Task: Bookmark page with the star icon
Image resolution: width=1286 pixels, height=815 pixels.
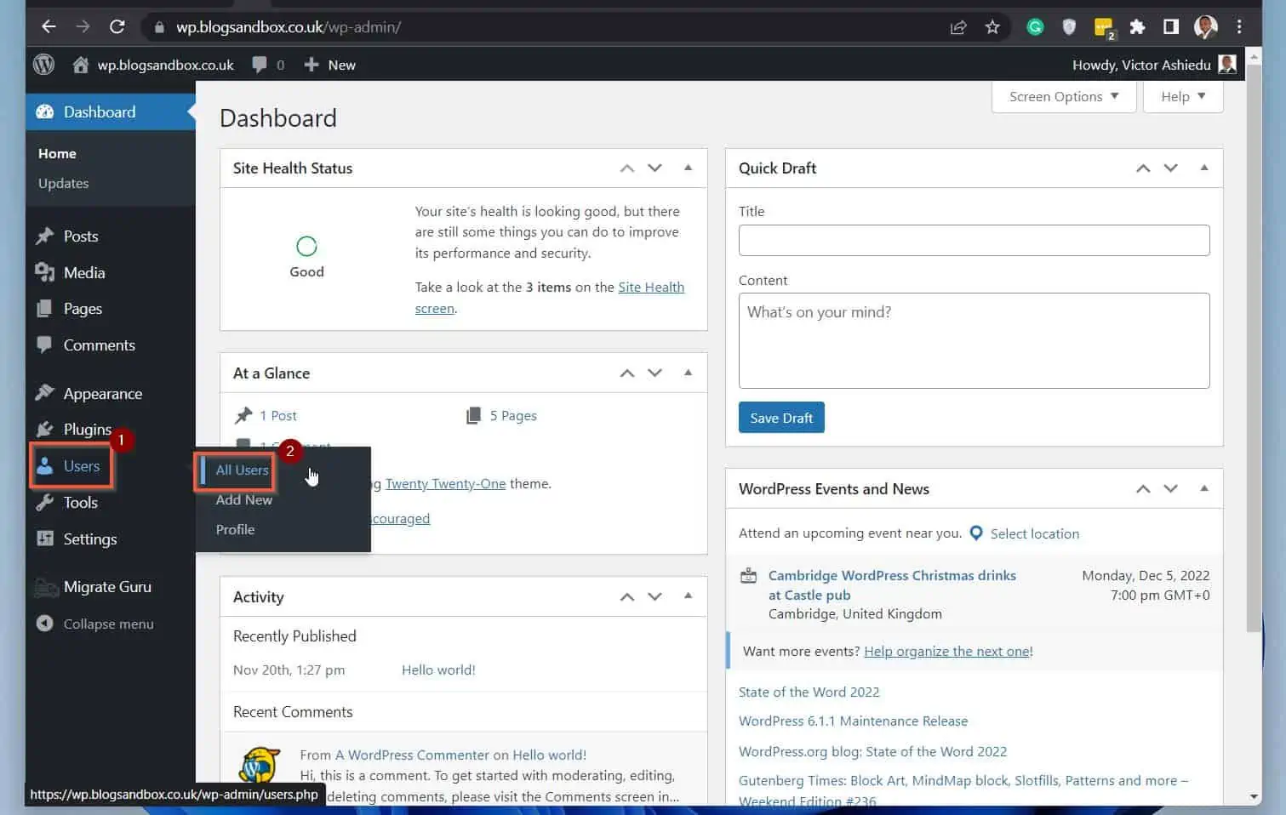Action: coord(992,27)
